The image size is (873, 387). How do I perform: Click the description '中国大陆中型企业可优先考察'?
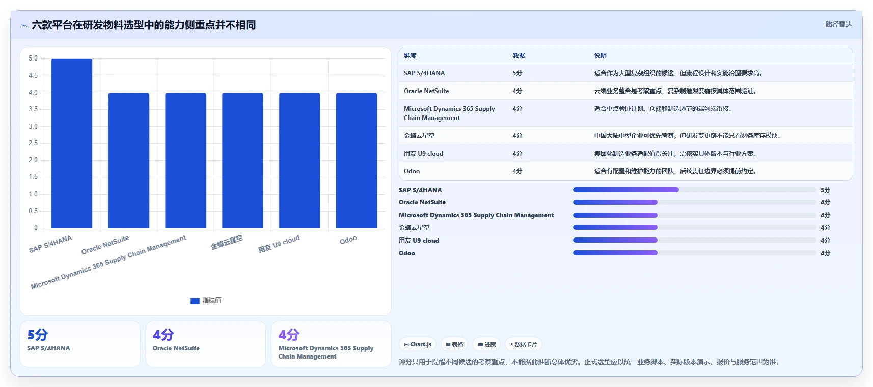click(688, 136)
